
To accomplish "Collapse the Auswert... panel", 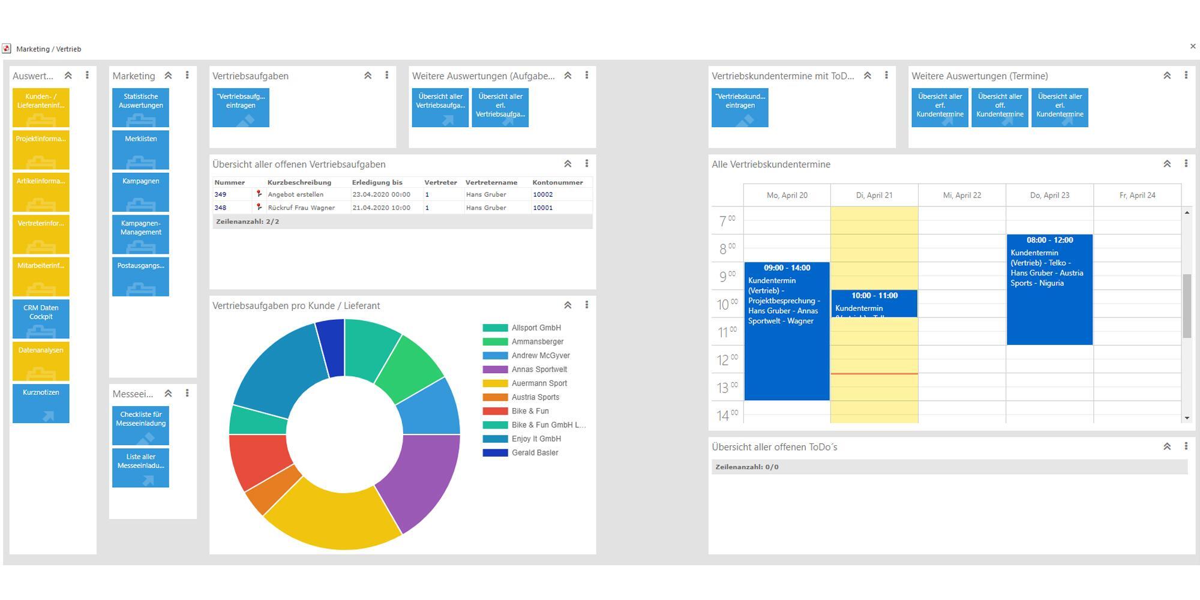I will pos(68,76).
